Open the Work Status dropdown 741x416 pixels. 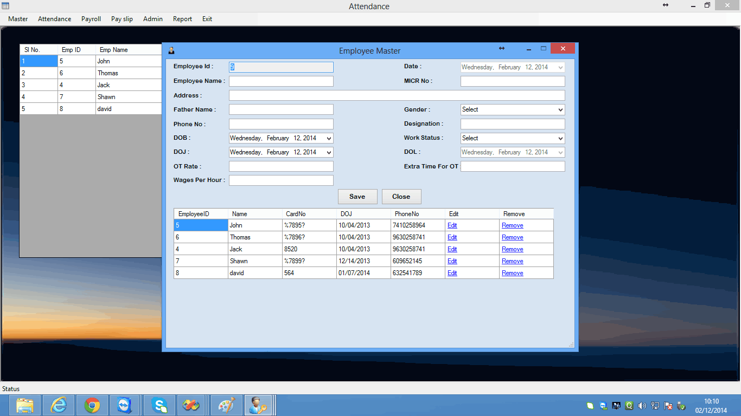[560, 139]
